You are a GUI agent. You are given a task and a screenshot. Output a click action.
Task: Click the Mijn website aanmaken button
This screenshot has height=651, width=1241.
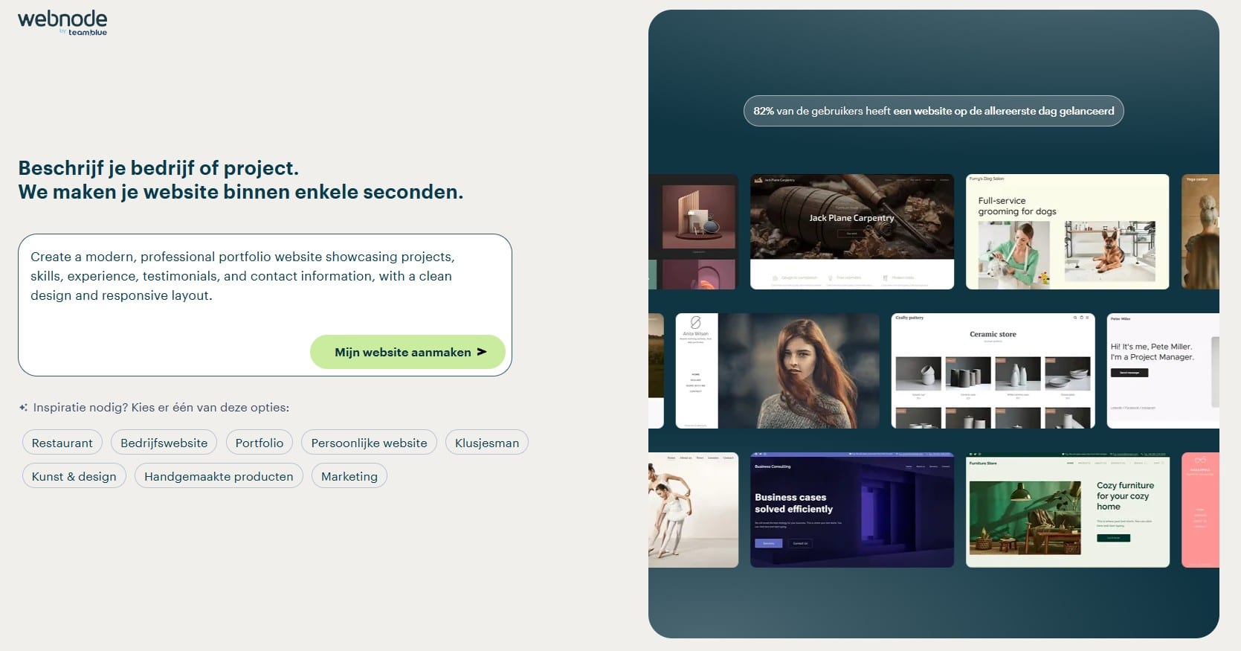[407, 352]
